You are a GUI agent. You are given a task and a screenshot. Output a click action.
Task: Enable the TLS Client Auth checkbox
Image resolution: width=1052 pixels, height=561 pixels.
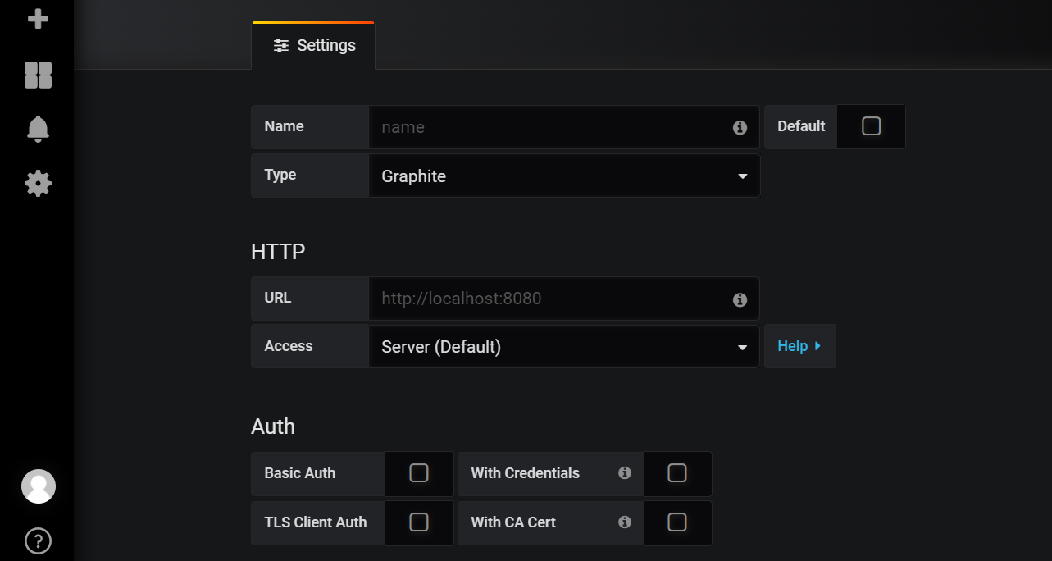tap(419, 522)
